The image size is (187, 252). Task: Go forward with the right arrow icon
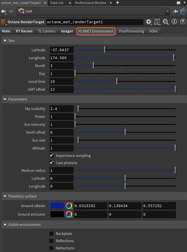pyautogui.click(x=11, y=11)
